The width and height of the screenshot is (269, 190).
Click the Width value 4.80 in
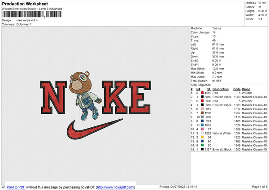point(262,15)
